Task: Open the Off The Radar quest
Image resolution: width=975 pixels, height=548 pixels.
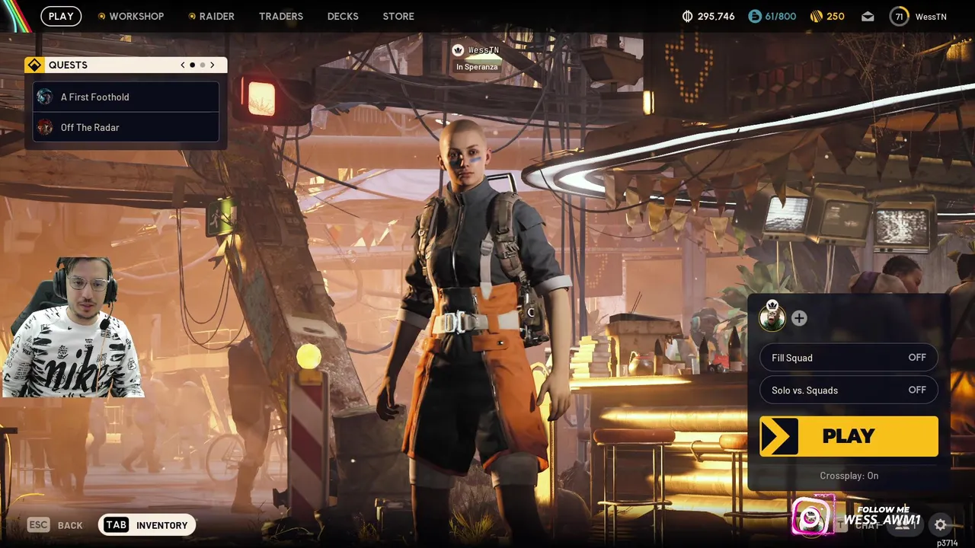Action: tap(126, 127)
